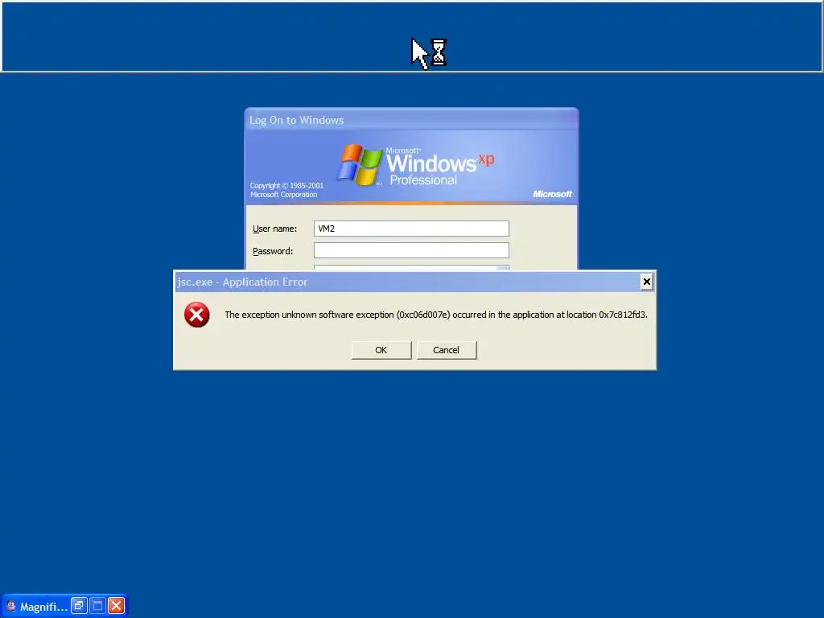Click the exception message text in the dialog

(435, 315)
